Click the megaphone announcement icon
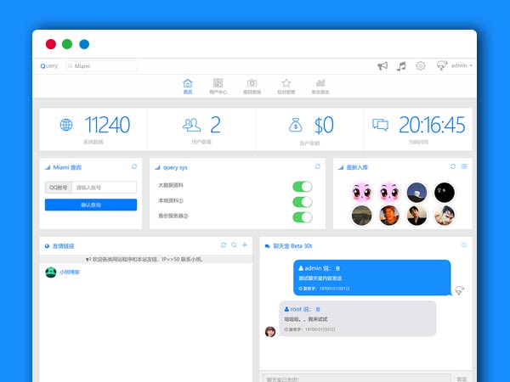 point(382,65)
